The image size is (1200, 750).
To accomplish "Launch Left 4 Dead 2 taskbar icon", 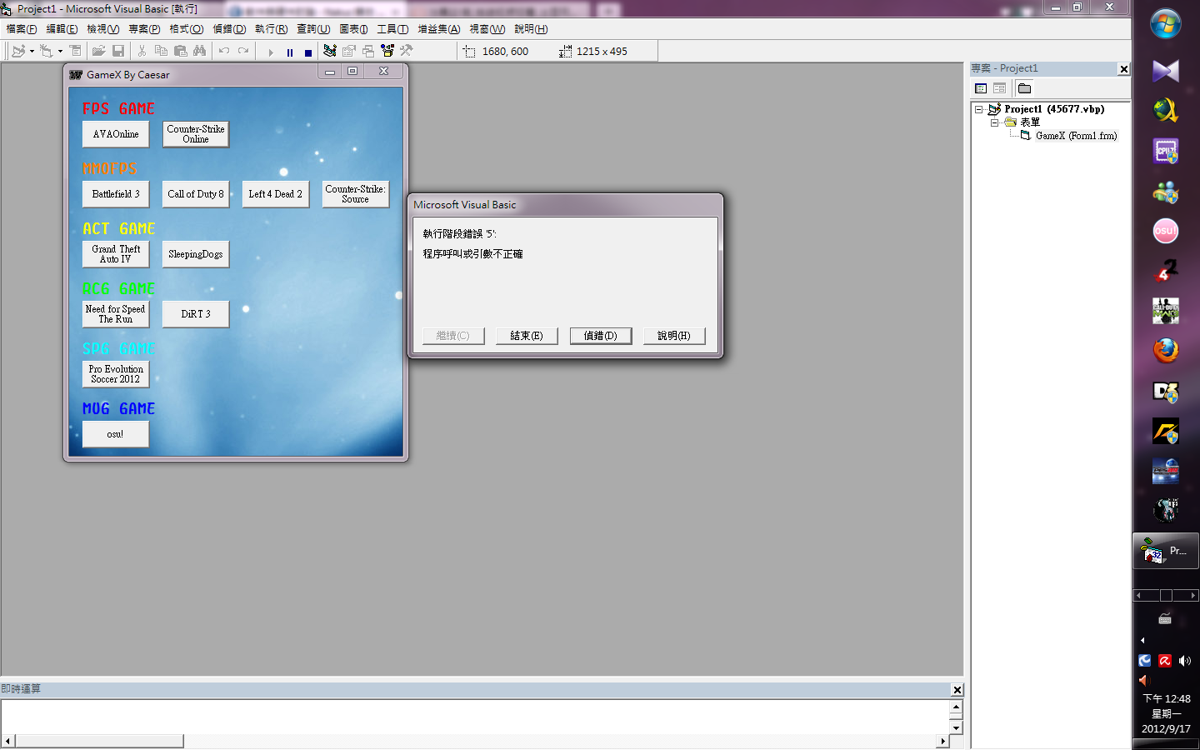I will click(x=1166, y=271).
